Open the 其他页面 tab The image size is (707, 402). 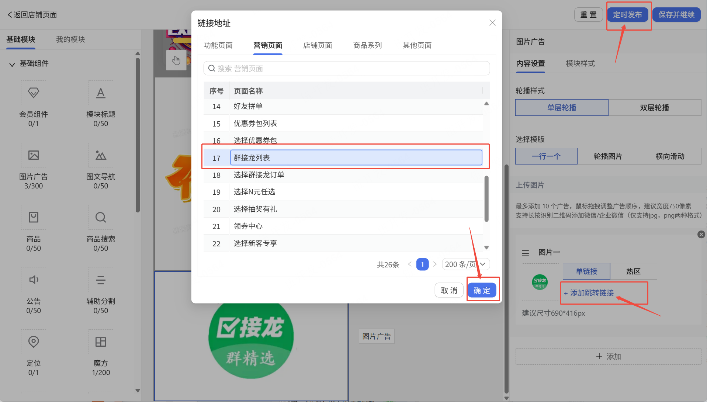pos(417,45)
